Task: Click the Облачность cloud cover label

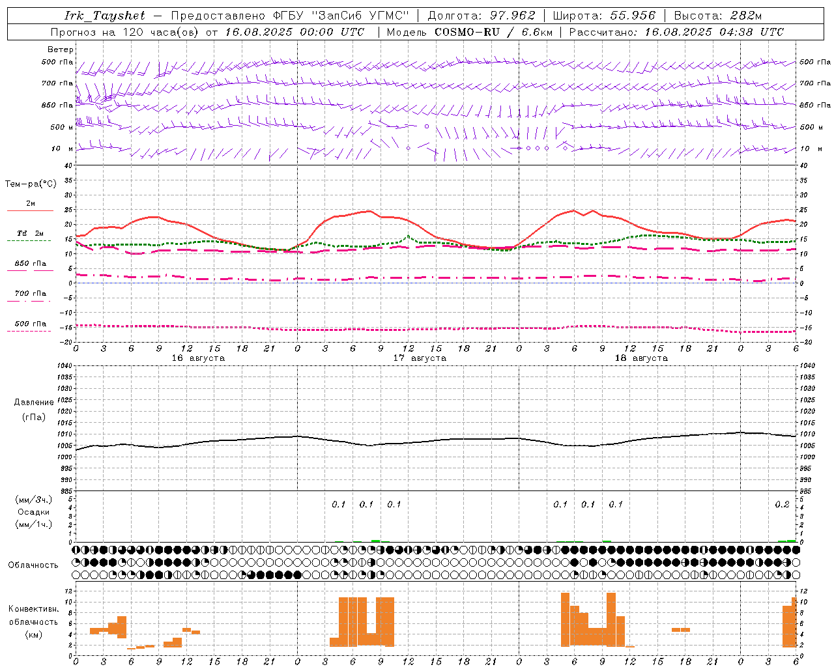Action: tap(33, 565)
